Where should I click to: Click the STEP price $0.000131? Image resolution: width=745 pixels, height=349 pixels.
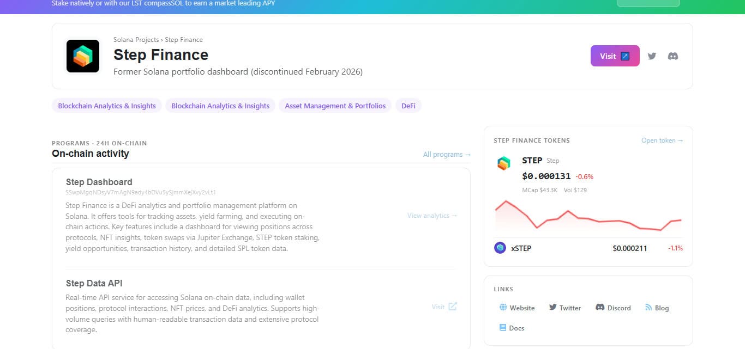pos(546,176)
